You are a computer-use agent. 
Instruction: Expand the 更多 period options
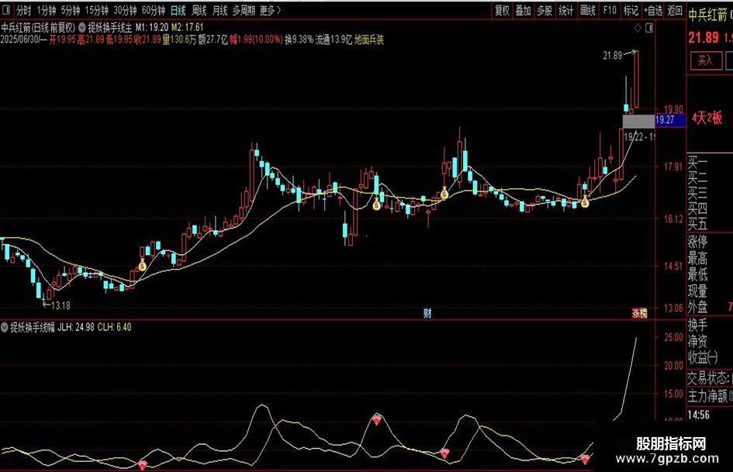click(270, 10)
